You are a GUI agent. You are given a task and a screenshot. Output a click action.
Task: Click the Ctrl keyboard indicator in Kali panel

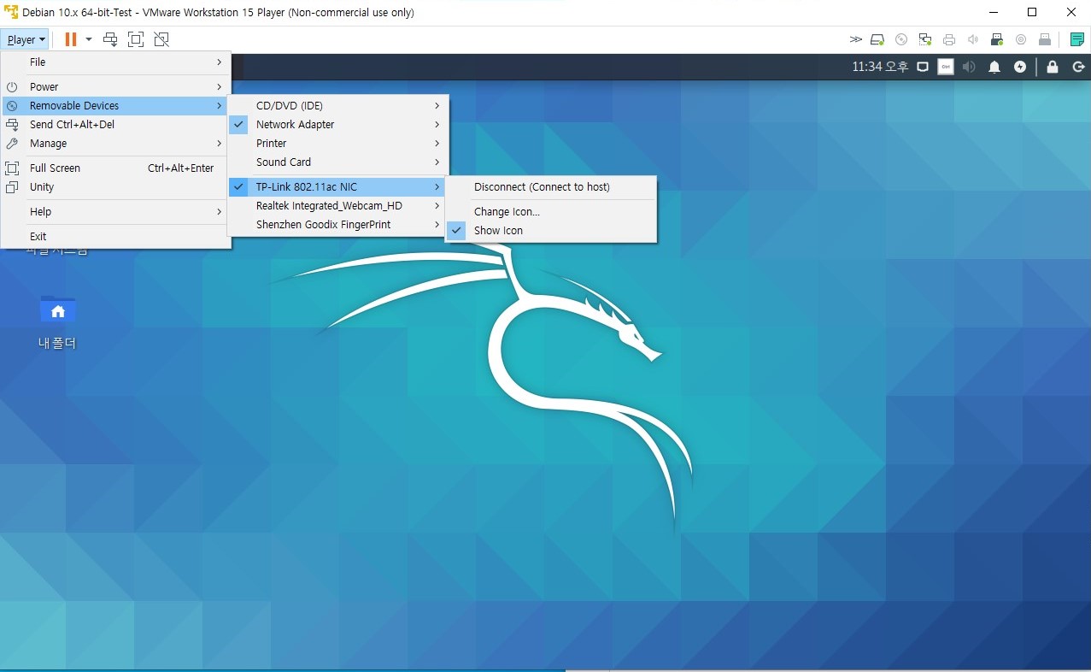click(x=946, y=67)
